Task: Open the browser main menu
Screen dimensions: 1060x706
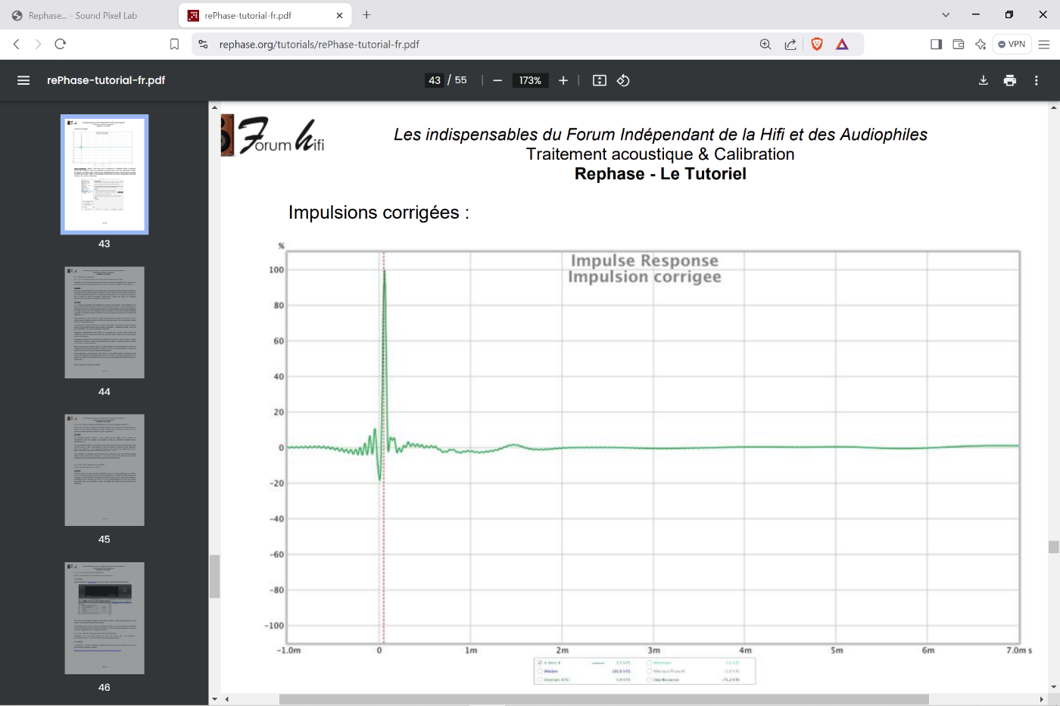Action: (1044, 45)
